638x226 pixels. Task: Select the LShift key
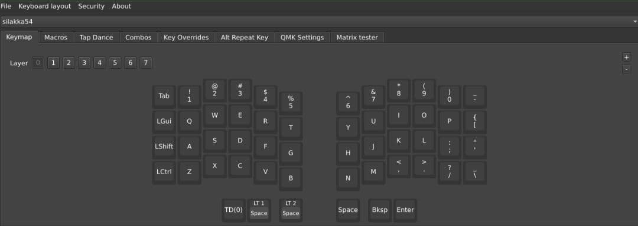pos(164,147)
